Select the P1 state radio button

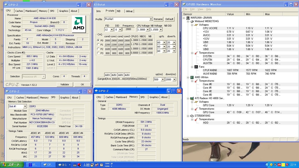(98, 45)
